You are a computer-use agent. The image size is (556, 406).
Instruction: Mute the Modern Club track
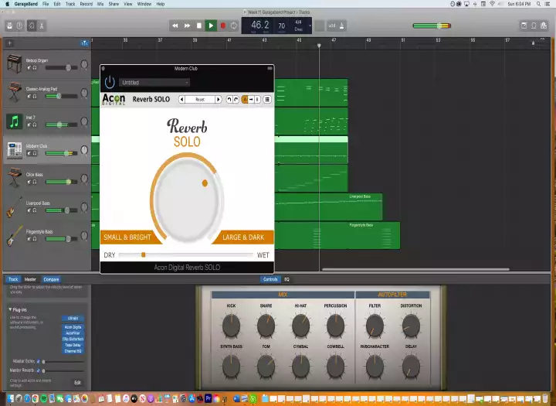[x=29, y=153]
